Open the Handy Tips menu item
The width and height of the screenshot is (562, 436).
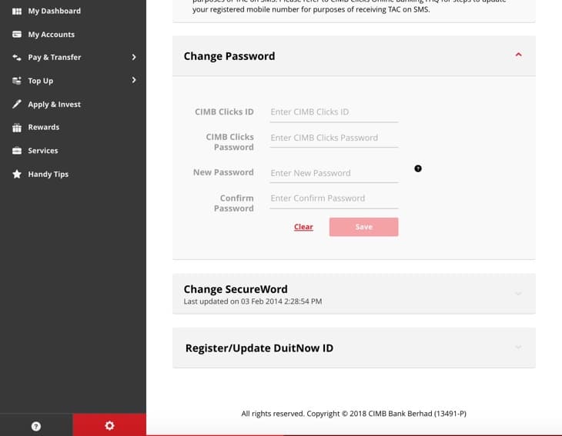(49, 175)
